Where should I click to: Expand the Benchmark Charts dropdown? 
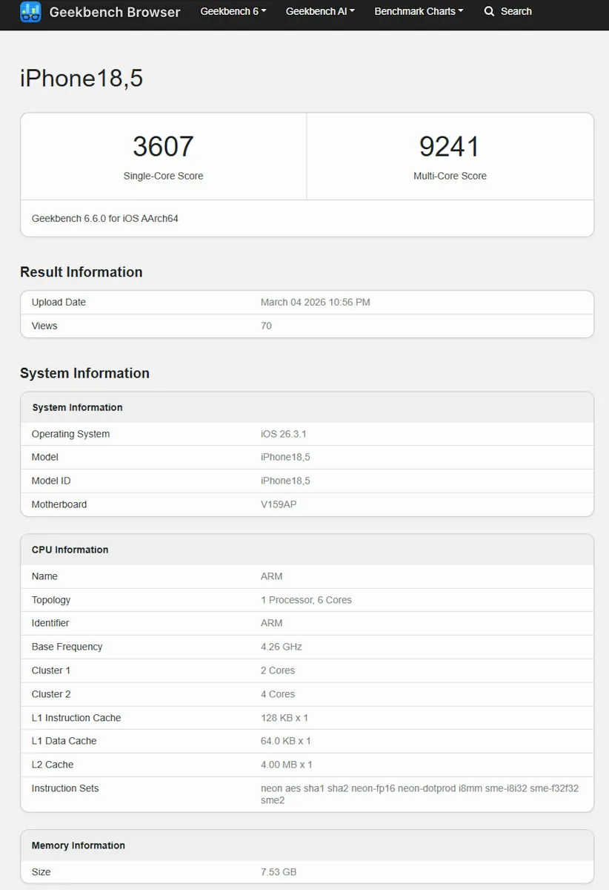point(419,11)
